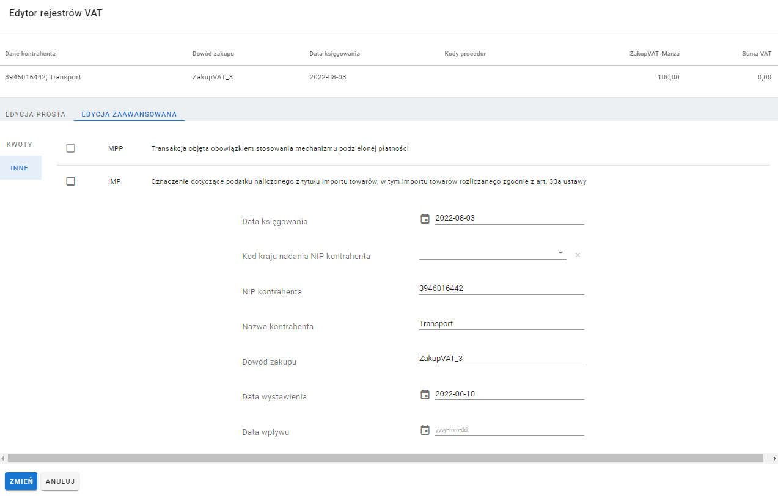The image size is (778, 496).
Task: Enable the MPP split payment checkbox
Action: click(70, 148)
